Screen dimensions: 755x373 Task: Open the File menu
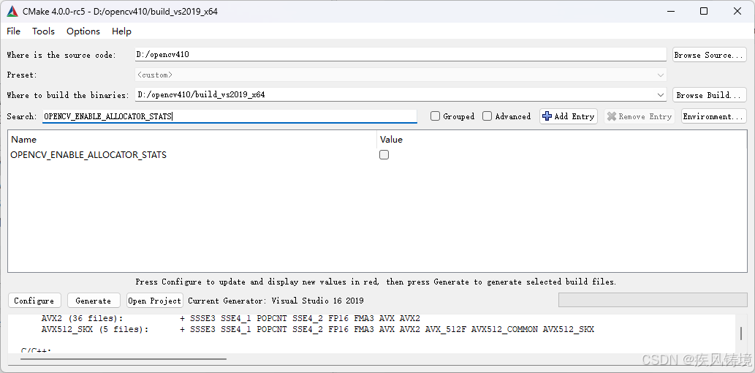tap(13, 31)
